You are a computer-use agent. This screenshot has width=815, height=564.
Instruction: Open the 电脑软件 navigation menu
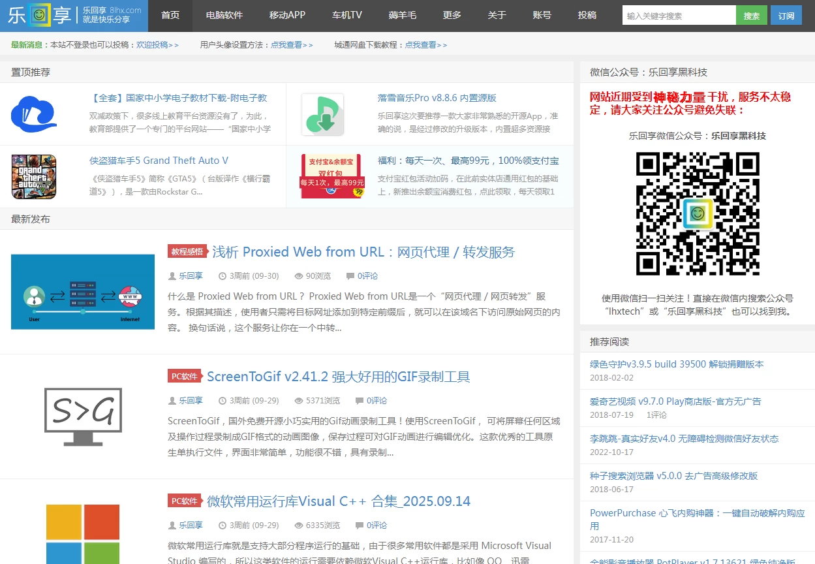click(224, 16)
